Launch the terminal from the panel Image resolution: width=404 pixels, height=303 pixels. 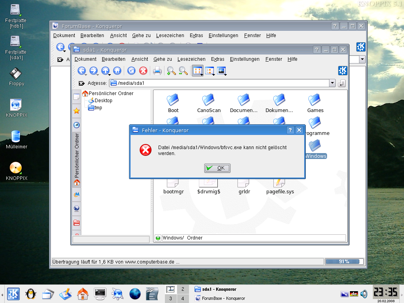[x=100, y=294]
